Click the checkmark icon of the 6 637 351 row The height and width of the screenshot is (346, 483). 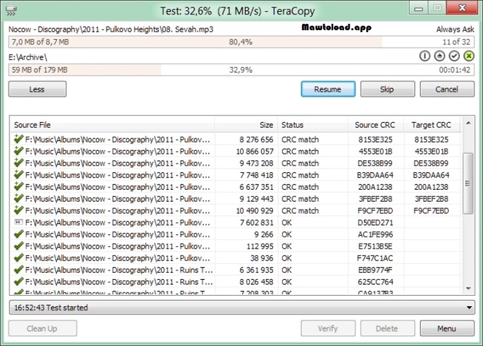tap(19, 187)
